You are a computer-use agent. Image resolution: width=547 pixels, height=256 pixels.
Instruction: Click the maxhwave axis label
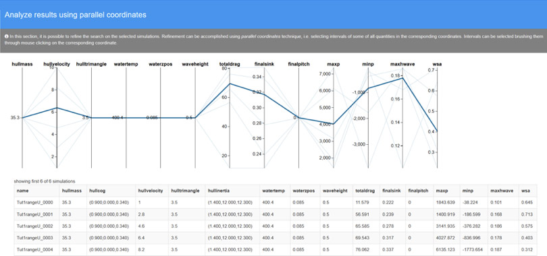[402, 64]
